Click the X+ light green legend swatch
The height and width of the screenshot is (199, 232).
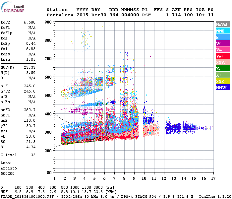[223, 75]
